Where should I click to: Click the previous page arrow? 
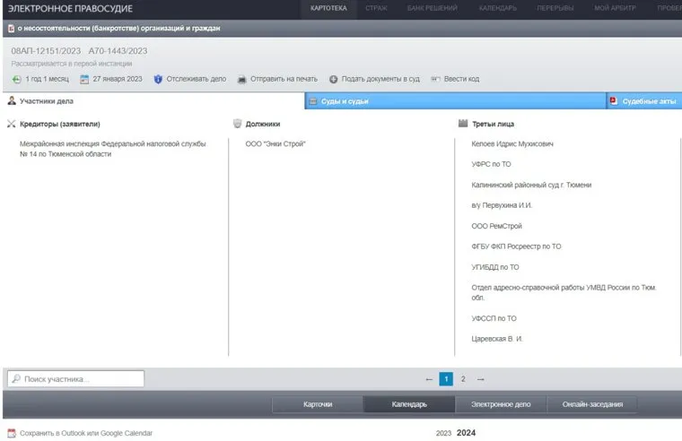(429, 379)
